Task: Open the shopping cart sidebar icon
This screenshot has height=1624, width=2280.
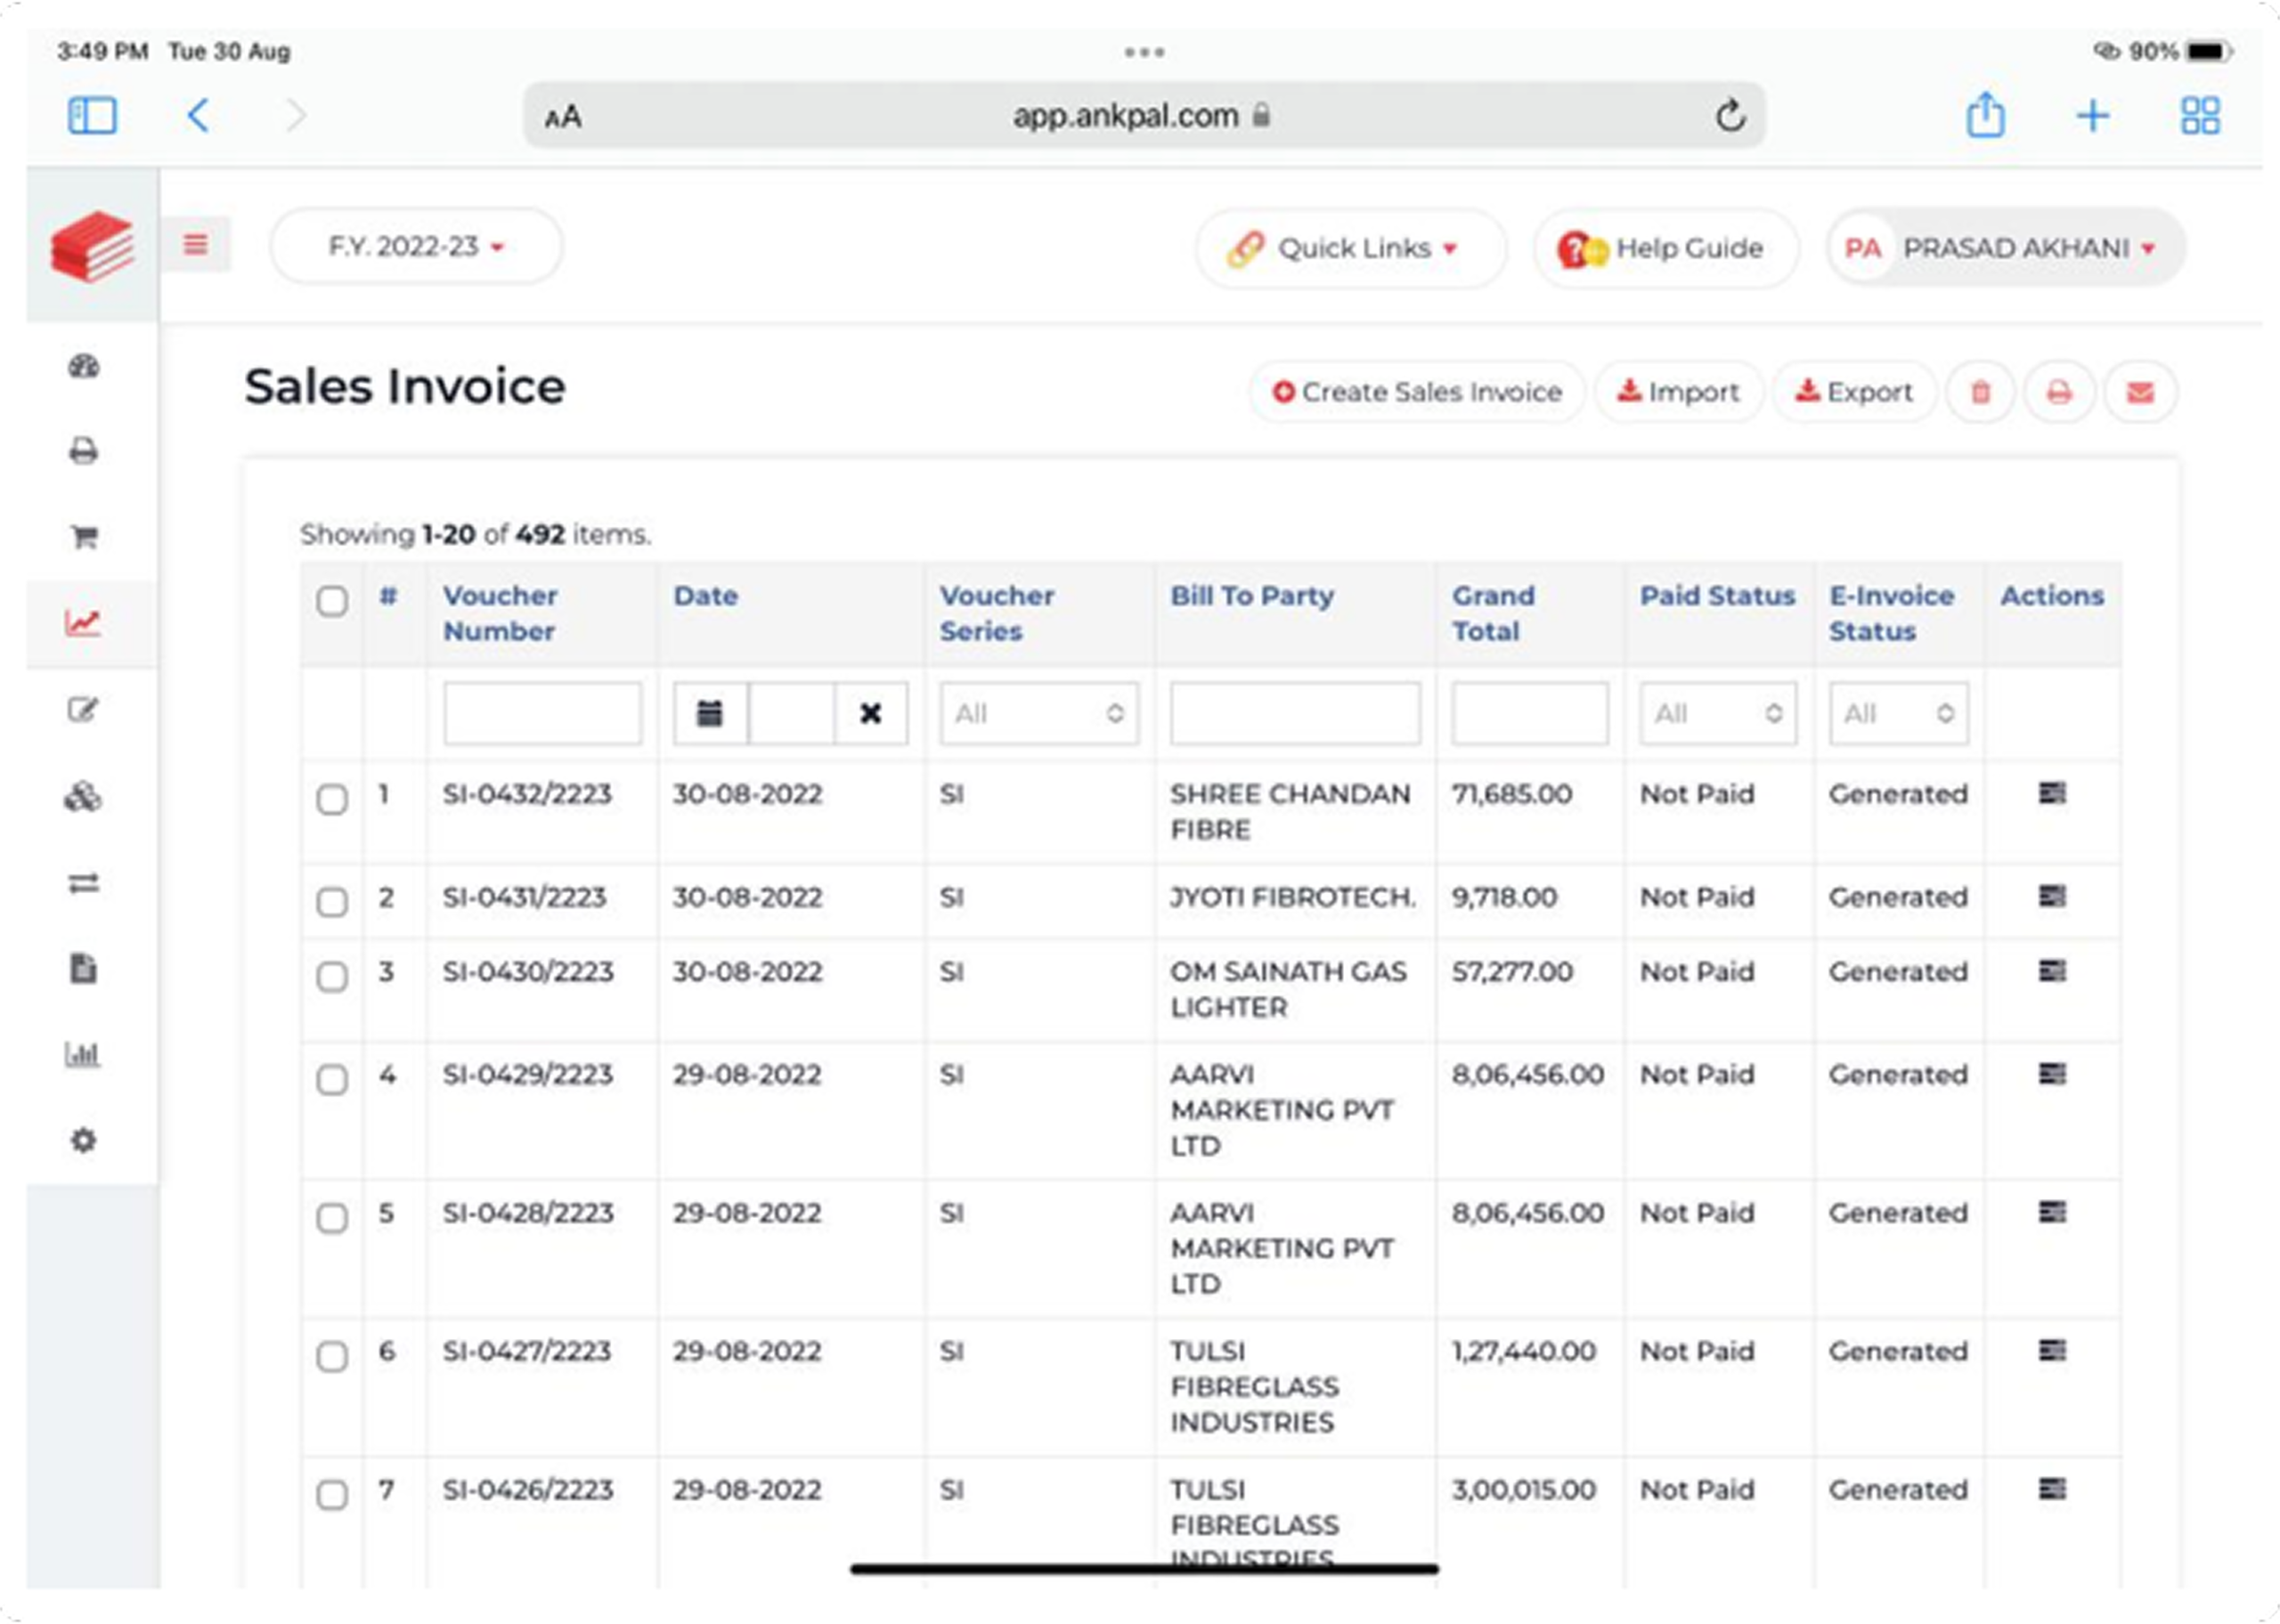Action: point(84,537)
